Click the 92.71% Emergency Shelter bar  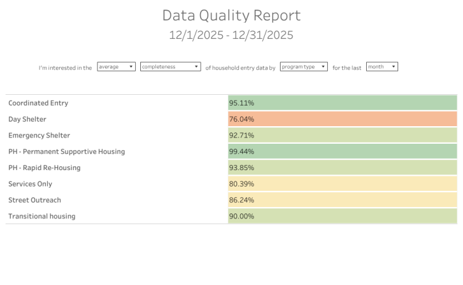pyautogui.click(x=342, y=136)
